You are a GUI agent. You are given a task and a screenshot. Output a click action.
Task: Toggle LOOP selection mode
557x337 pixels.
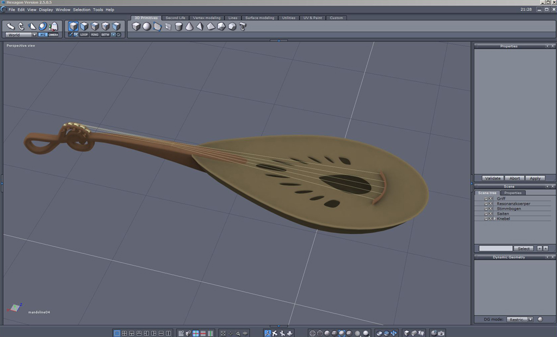click(x=84, y=35)
